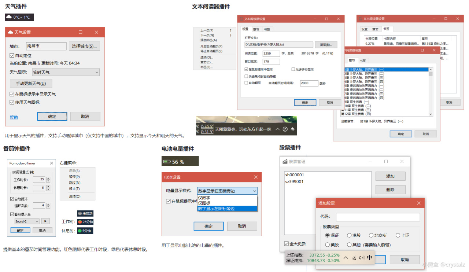
Task: Click 手动更新天气(U) button
Action: (31, 83)
